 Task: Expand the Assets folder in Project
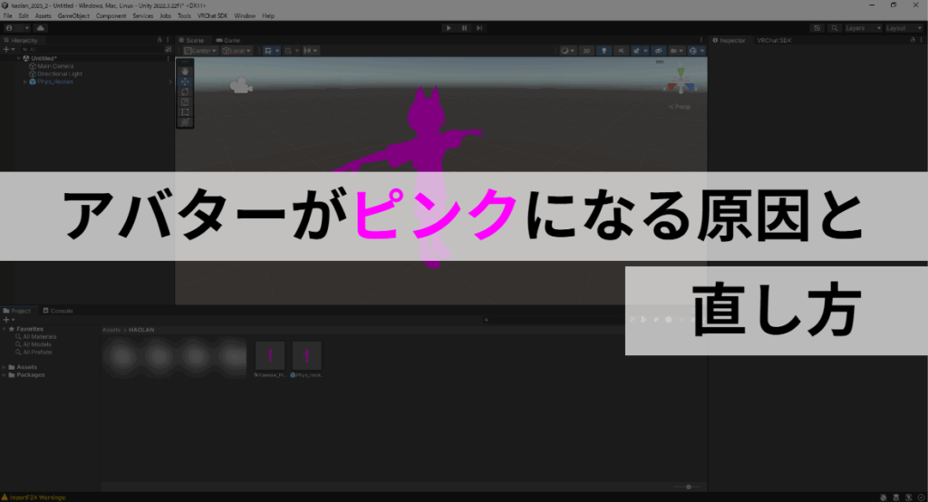(x=5, y=367)
